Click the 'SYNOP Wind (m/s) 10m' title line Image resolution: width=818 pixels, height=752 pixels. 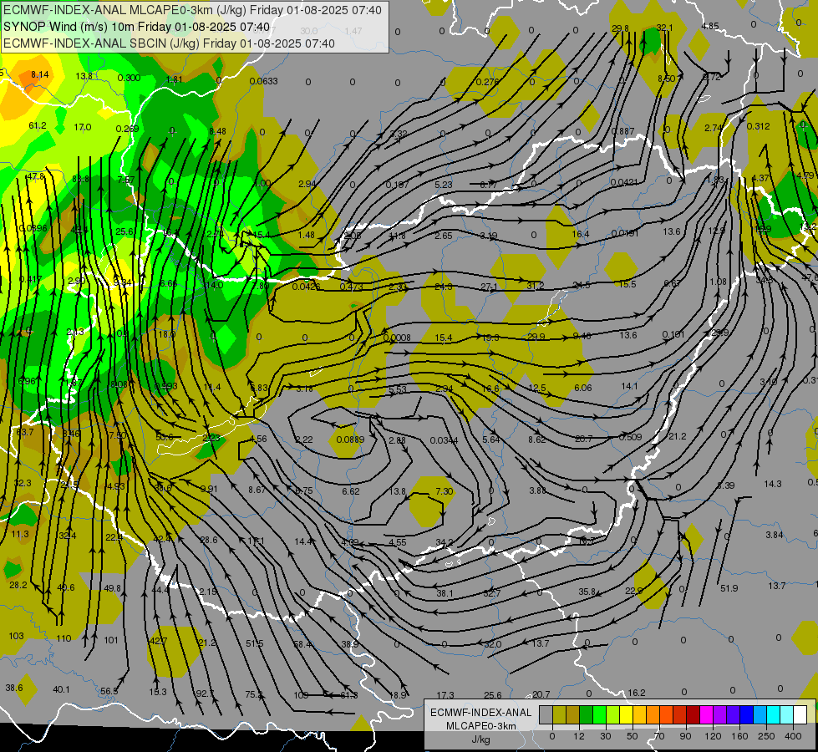tap(137, 27)
